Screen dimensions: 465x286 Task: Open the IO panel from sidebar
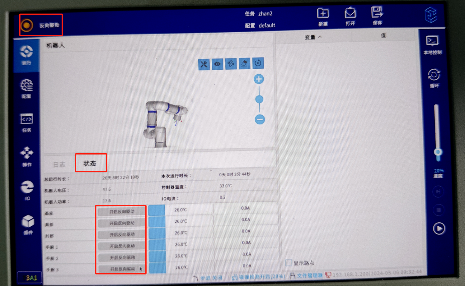[27, 188]
